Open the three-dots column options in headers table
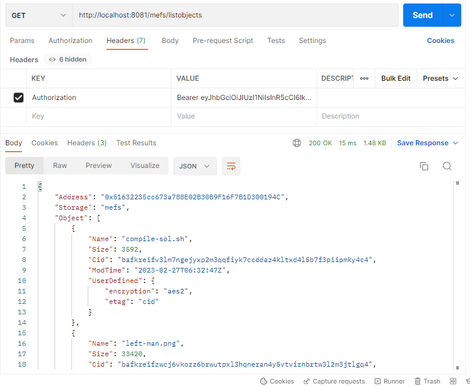Image resolution: width=470 pixels, height=387 pixels. 364,78
